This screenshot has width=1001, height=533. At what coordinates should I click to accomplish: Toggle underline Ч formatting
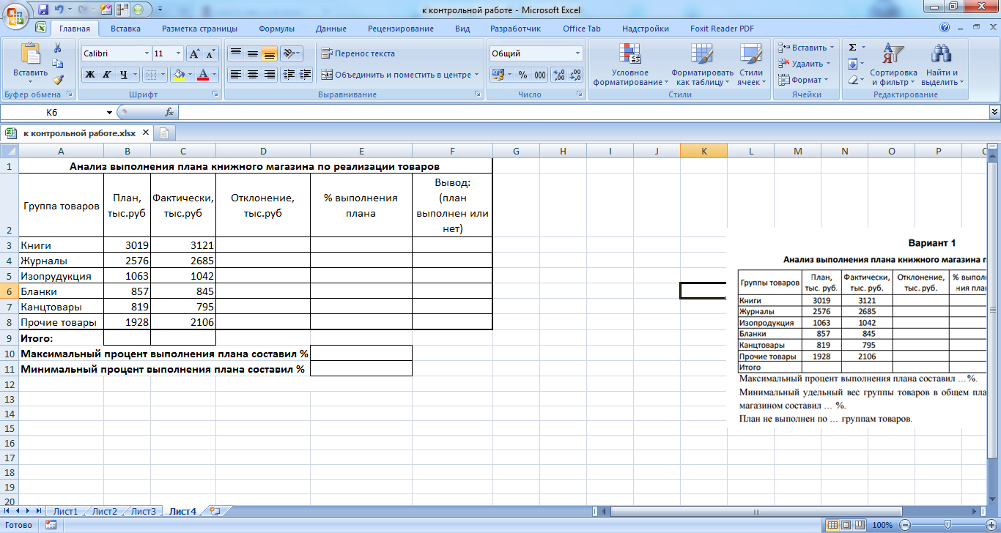click(123, 75)
